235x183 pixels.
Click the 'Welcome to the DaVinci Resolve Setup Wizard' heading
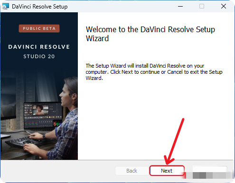tap(150, 34)
